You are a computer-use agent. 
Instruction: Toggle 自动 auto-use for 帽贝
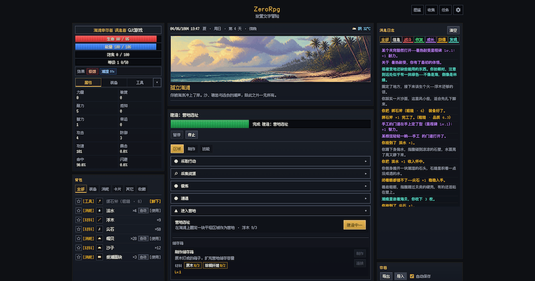point(143,238)
